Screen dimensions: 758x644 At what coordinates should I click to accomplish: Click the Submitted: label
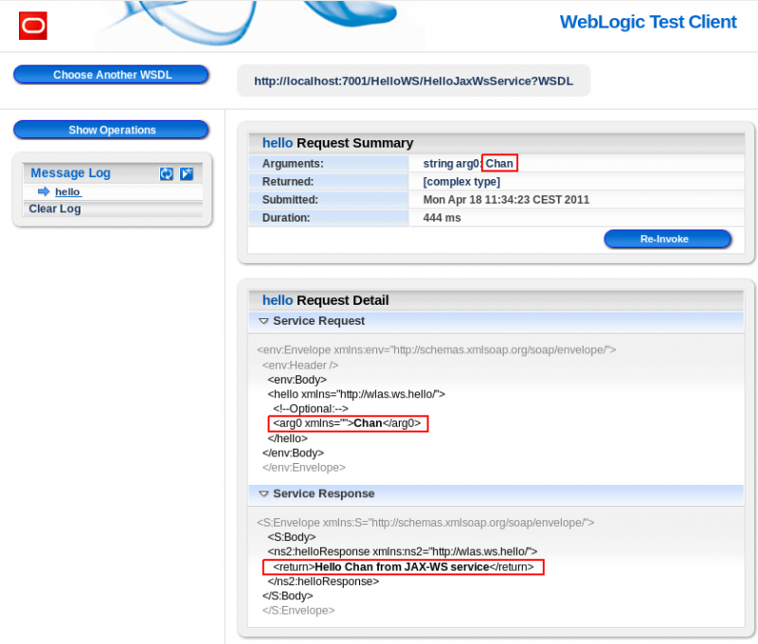click(x=290, y=200)
